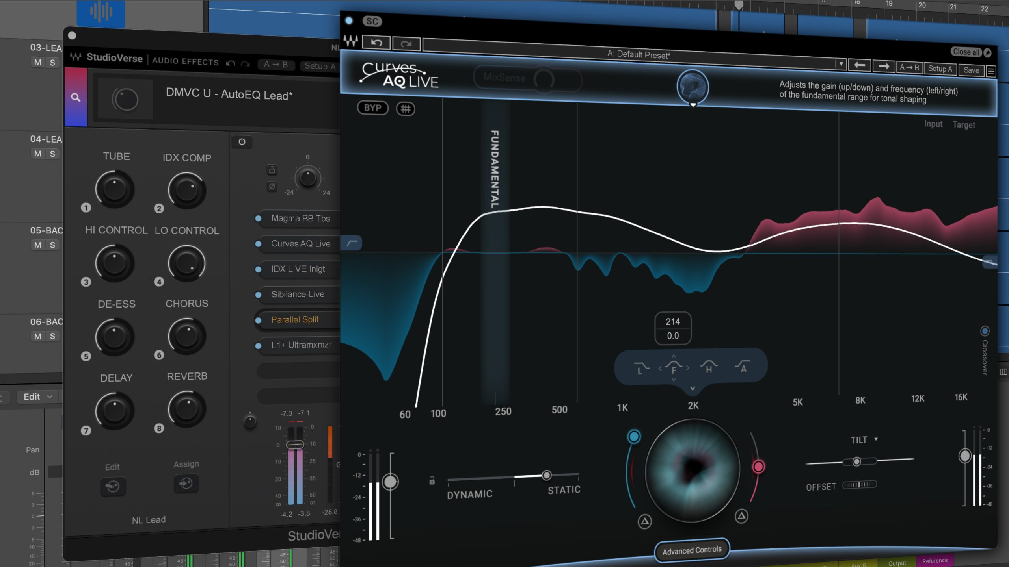The image size is (1009, 567).
Task: Select IDX LIVE Inlgt plugin slot
Action: (300, 269)
